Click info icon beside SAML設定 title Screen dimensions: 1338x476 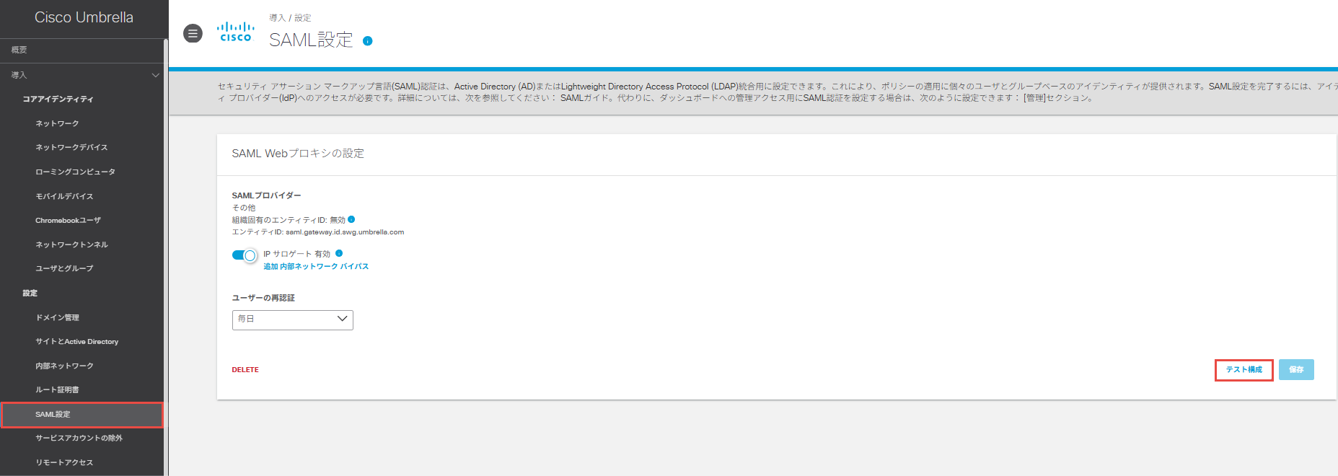(367, 41)
